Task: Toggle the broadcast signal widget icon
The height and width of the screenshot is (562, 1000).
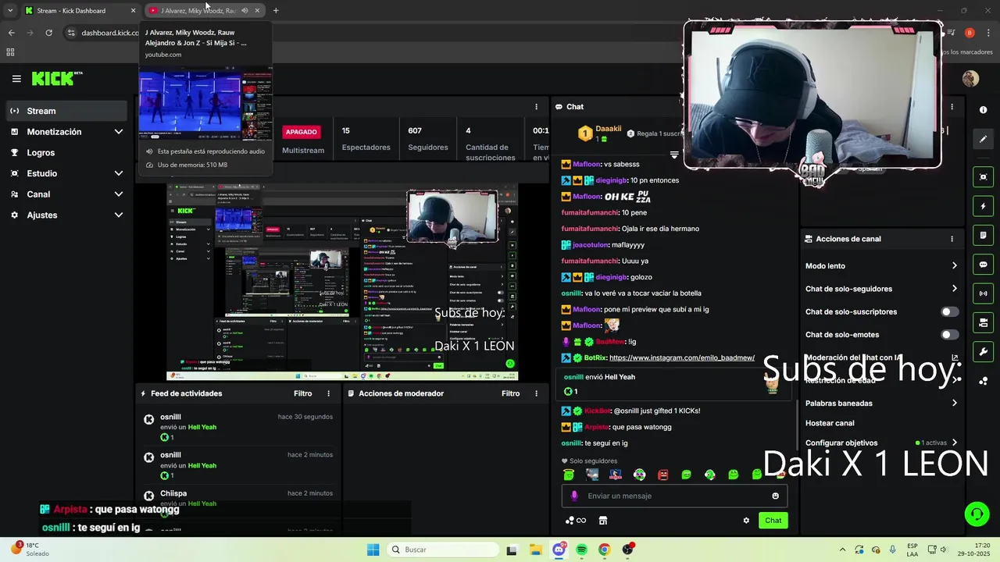Action: click(983, 293)
